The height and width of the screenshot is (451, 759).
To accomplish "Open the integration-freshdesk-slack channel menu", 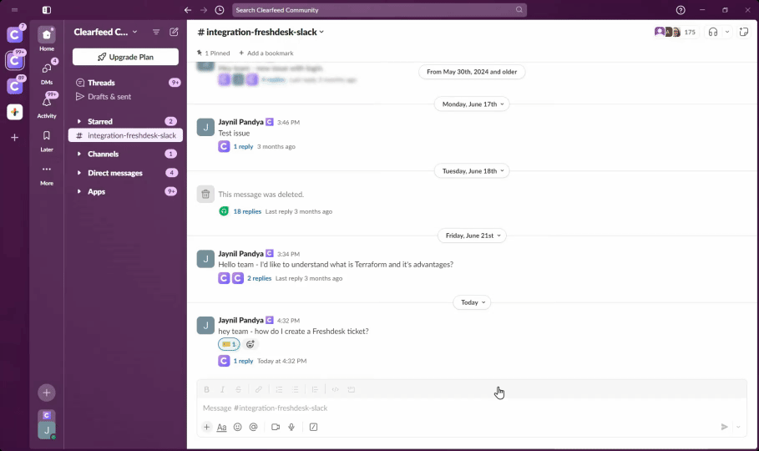I will [261, 32].
